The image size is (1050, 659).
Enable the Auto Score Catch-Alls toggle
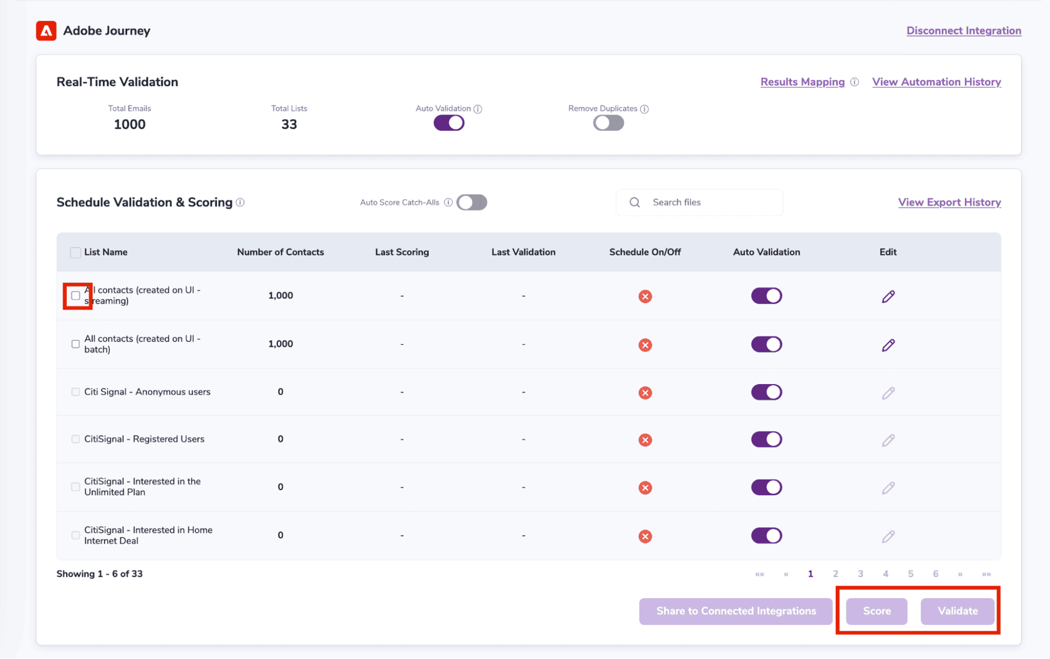471,202
